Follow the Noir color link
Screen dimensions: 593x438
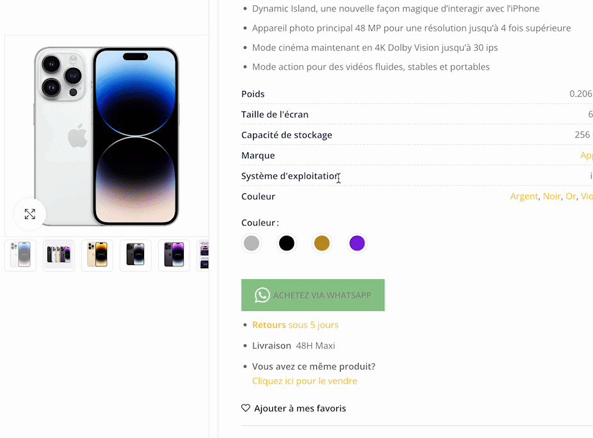coord(551,197)
